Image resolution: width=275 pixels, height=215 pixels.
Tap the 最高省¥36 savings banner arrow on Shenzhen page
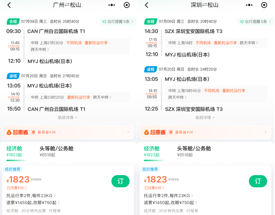266,132
